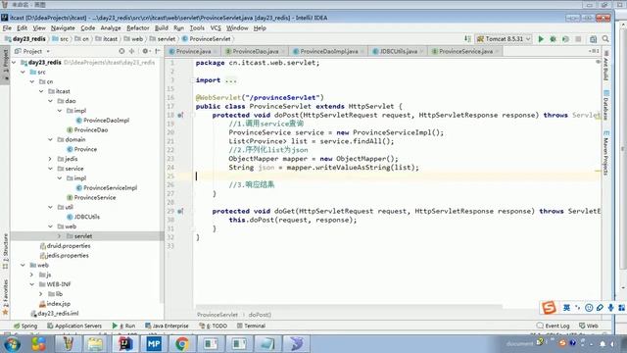
Task: Open the VCS menu
Action: click(x=216, y=28)
